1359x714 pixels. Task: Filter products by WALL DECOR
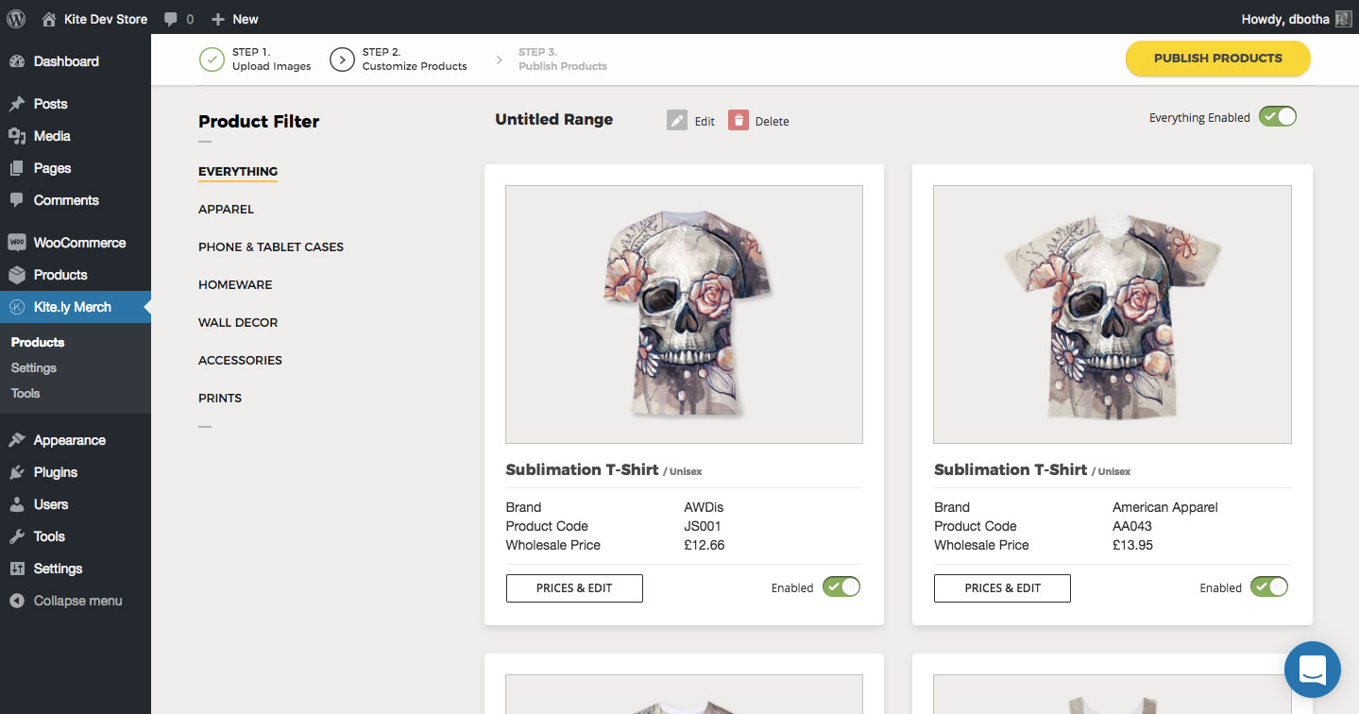point(238,322)
